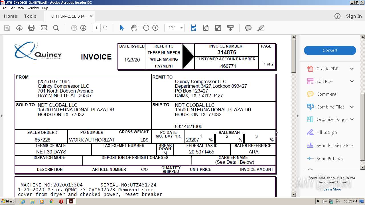365x205 pixels.
Task: Open Fill & Sign tool
Action: pyautogui.click(x=327, y=132)
